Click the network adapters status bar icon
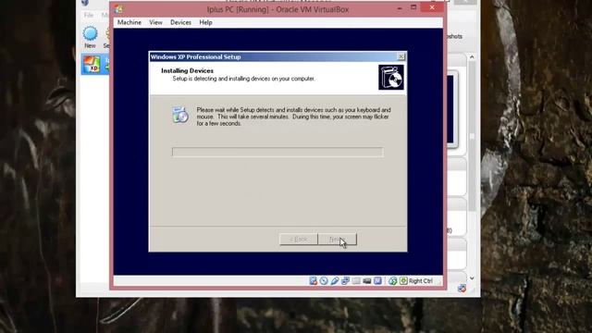The image size is (592, 333). [x=345, y=281]
